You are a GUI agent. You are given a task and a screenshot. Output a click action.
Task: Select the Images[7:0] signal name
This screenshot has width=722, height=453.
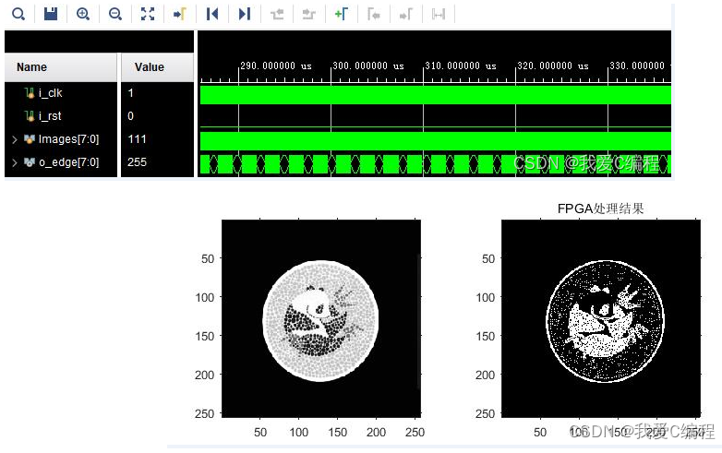click(68, 139)
